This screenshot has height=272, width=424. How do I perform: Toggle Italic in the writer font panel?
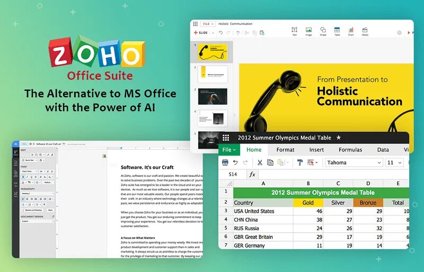click(27, 177)
